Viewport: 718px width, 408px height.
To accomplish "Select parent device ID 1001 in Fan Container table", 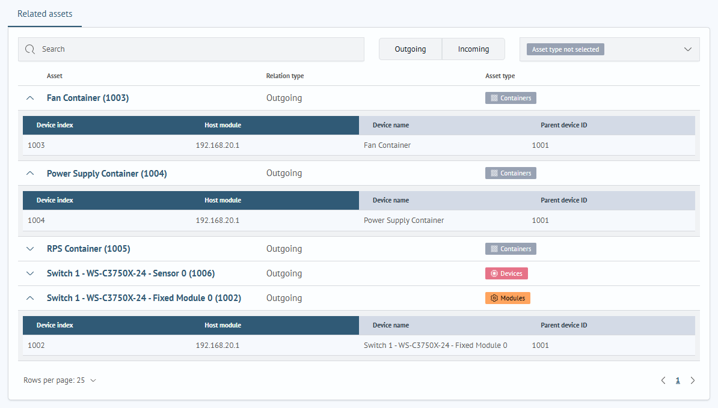I will (x=541, y=145).
